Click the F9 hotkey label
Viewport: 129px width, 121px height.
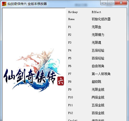tap(70, 89)
